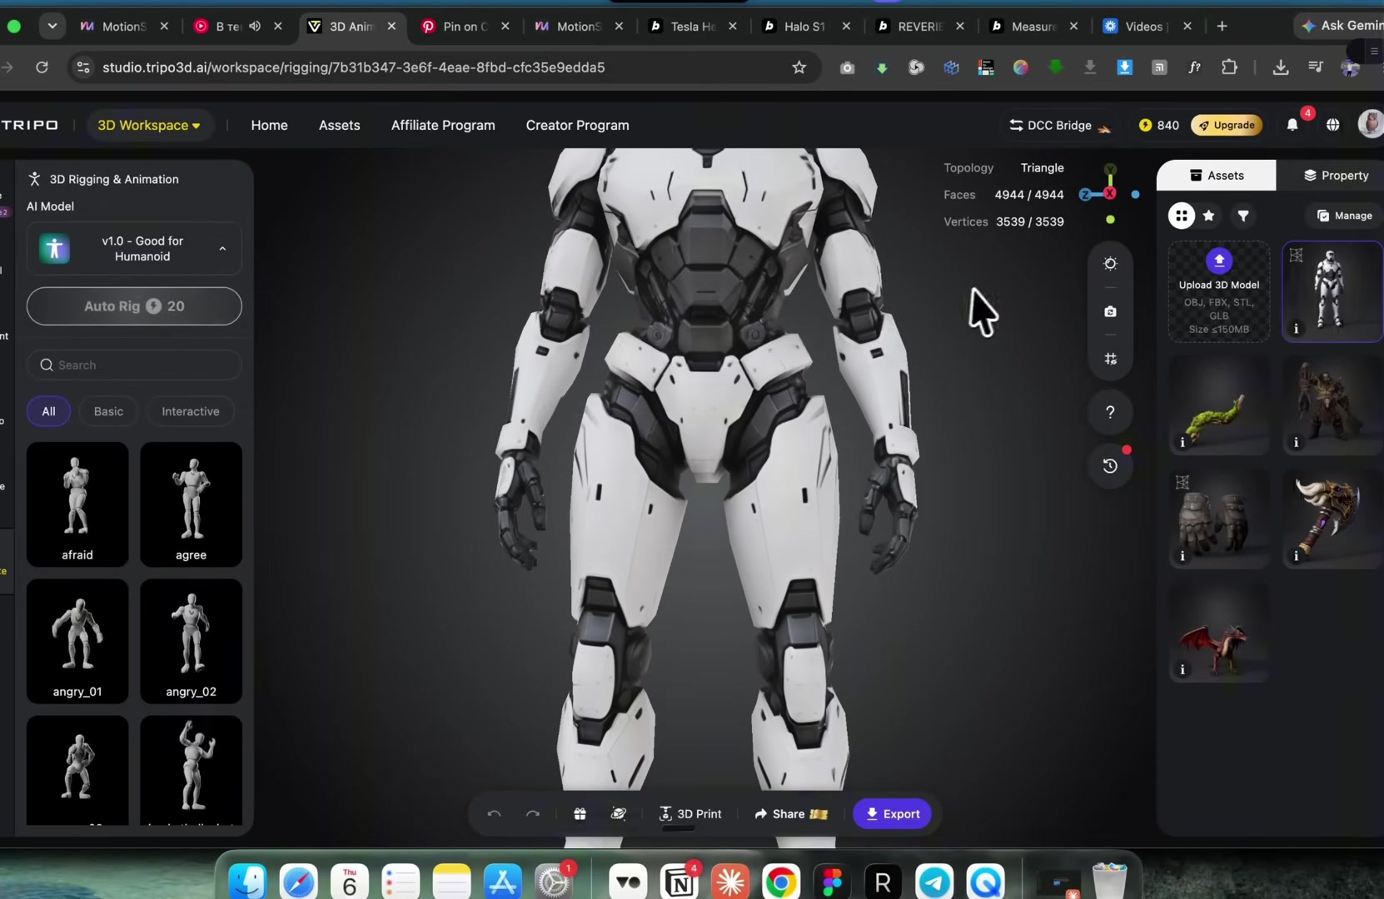Click Upload 3D Model tile

click(x=1219, y=291)
